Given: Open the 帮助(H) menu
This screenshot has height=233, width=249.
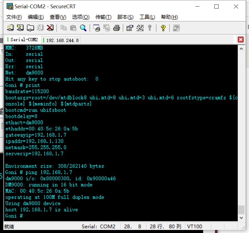Looking at the screenshot, I should click(169, 17).
